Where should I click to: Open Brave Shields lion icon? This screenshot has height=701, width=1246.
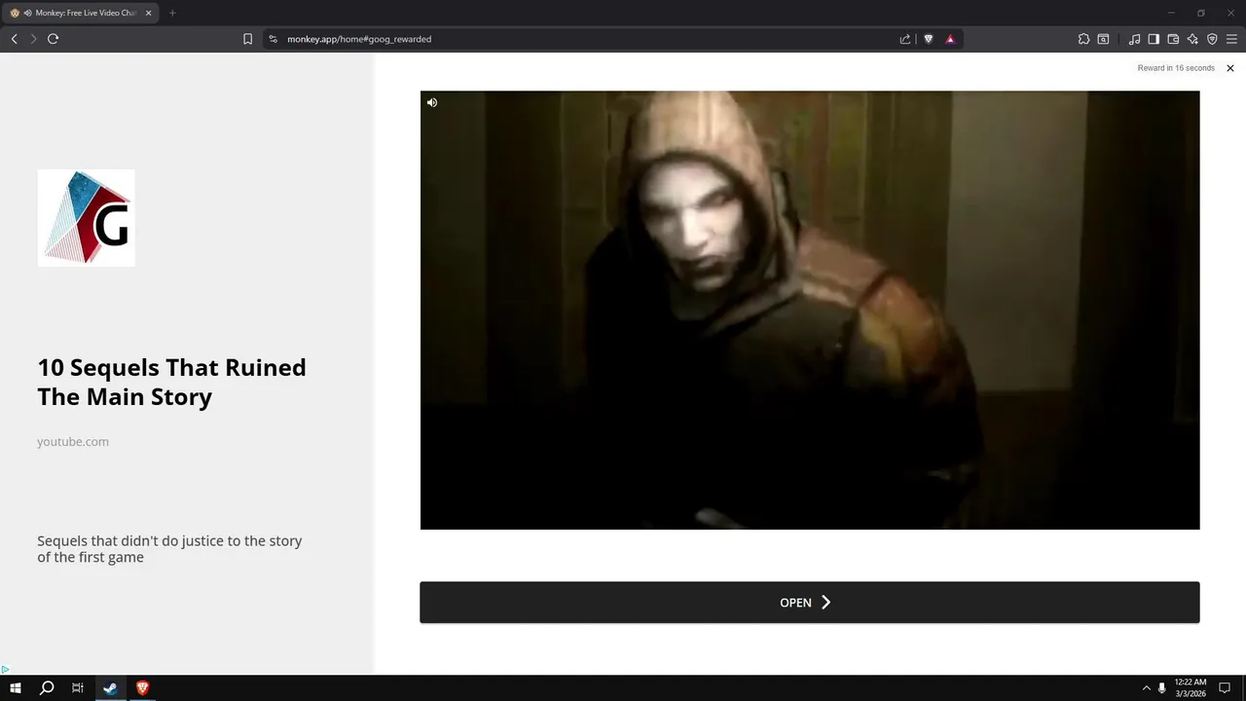click(929, 39)
